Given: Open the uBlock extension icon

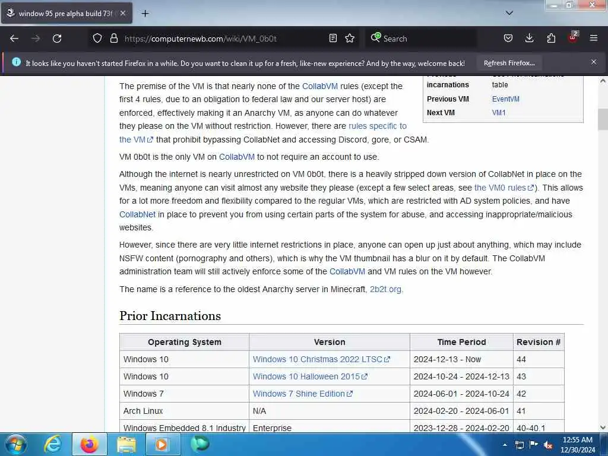Looking at the screenshot, I should [573, 37].
